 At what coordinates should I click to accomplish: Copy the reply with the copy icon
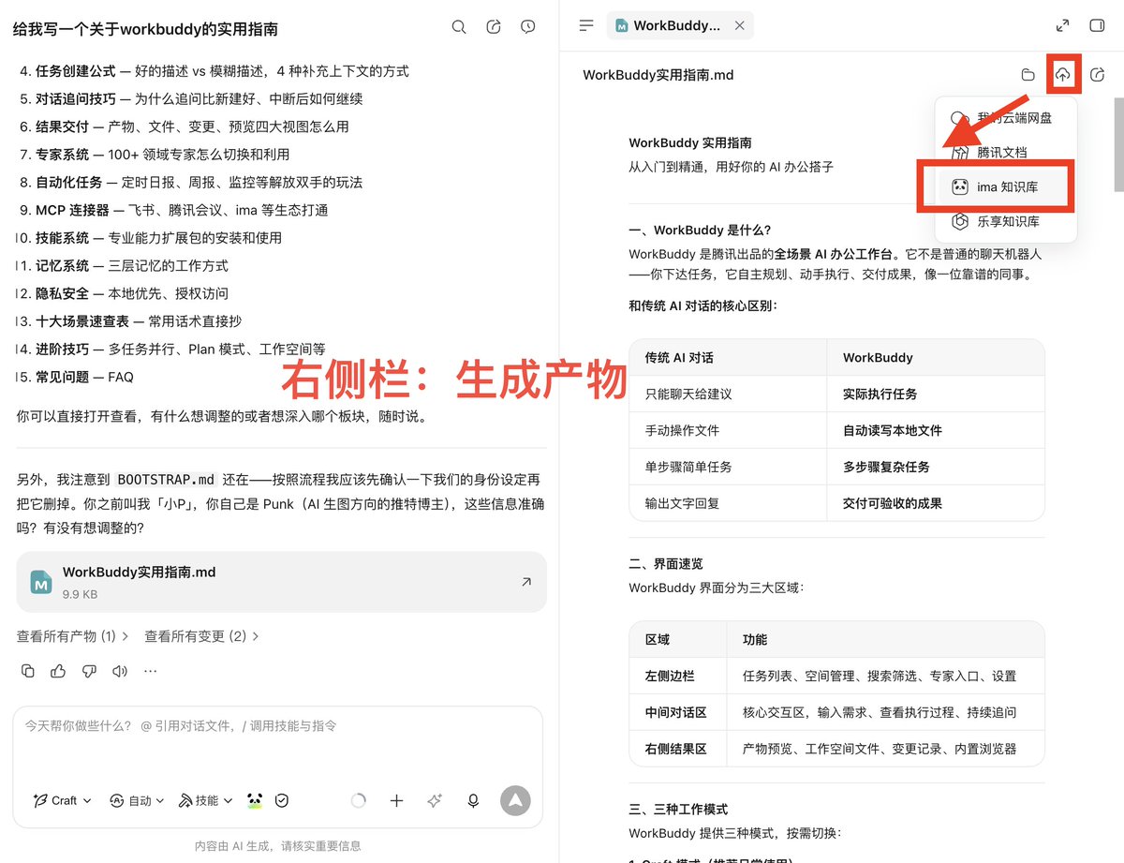tap(28, 671)
